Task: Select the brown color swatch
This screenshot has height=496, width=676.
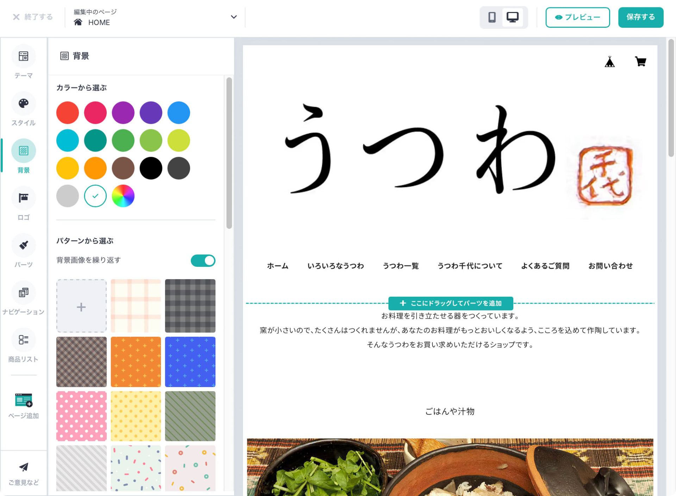Action: [x=123, y=168]
